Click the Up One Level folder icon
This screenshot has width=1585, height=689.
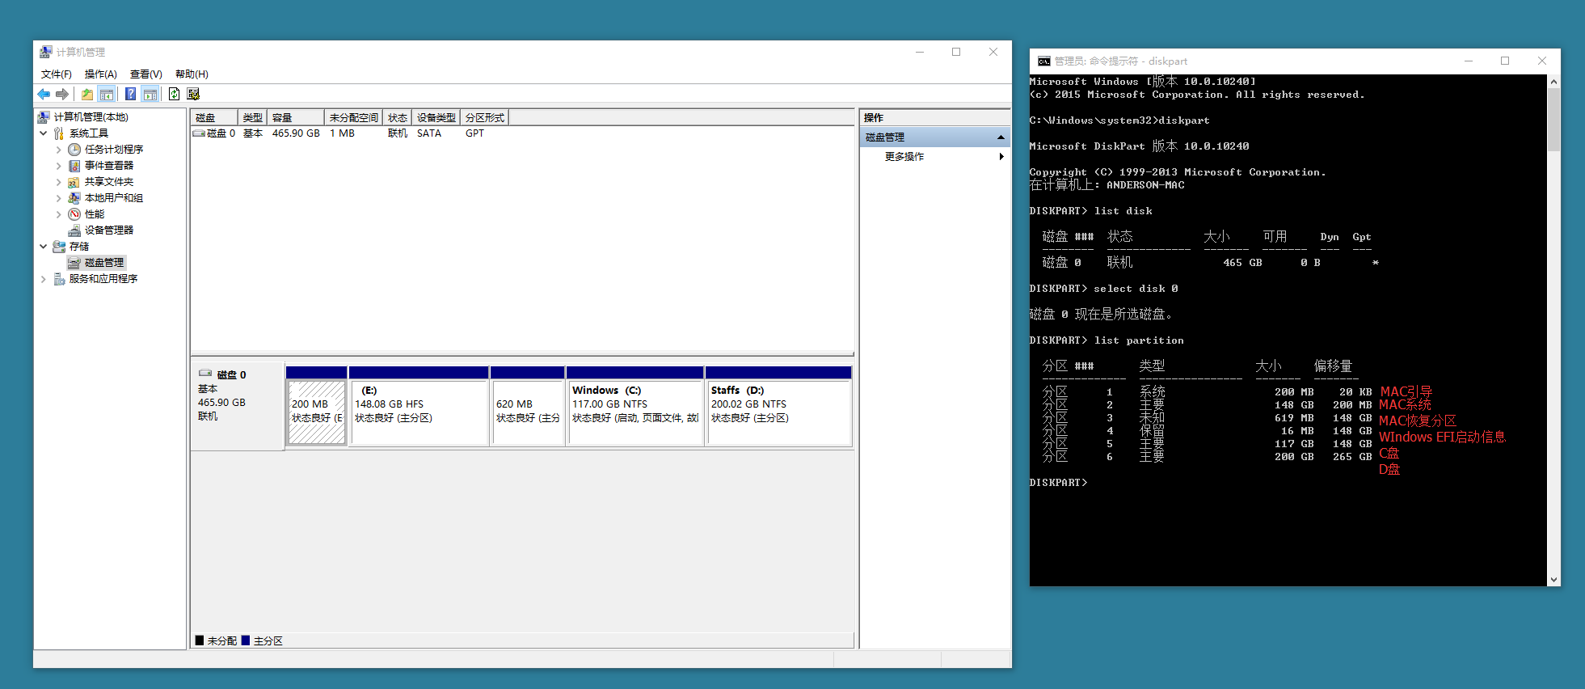coord(86,95)
